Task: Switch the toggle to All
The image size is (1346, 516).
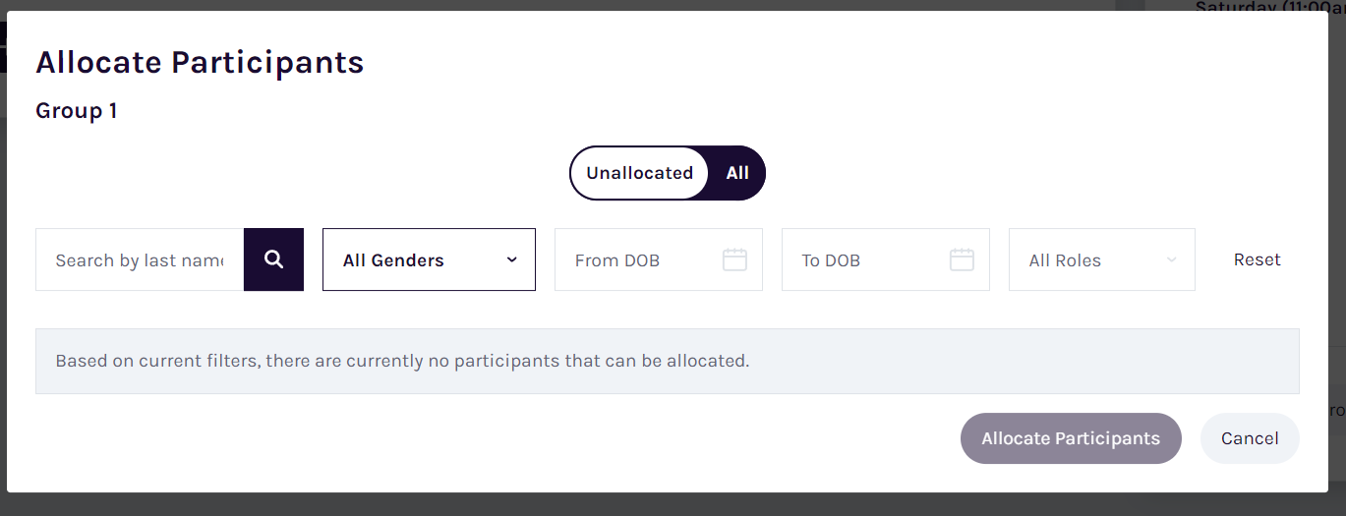Action: click(x=737, y=173)
